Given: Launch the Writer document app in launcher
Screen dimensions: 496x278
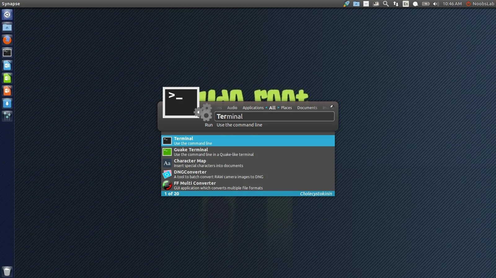Looking at the screenshot, I should (x=7, y=65).
